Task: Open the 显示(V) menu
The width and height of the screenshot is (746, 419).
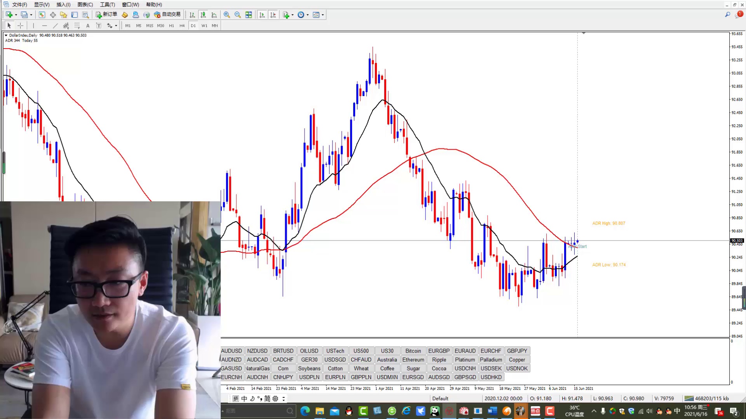Action: 42,5
